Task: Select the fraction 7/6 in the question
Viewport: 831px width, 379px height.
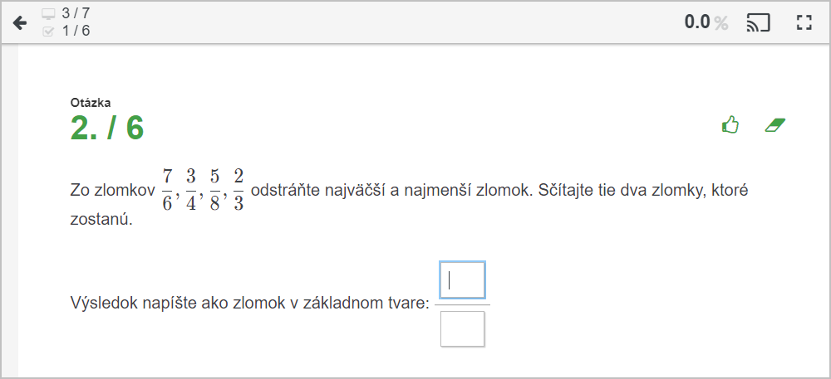Action: [x=167, y=190]
